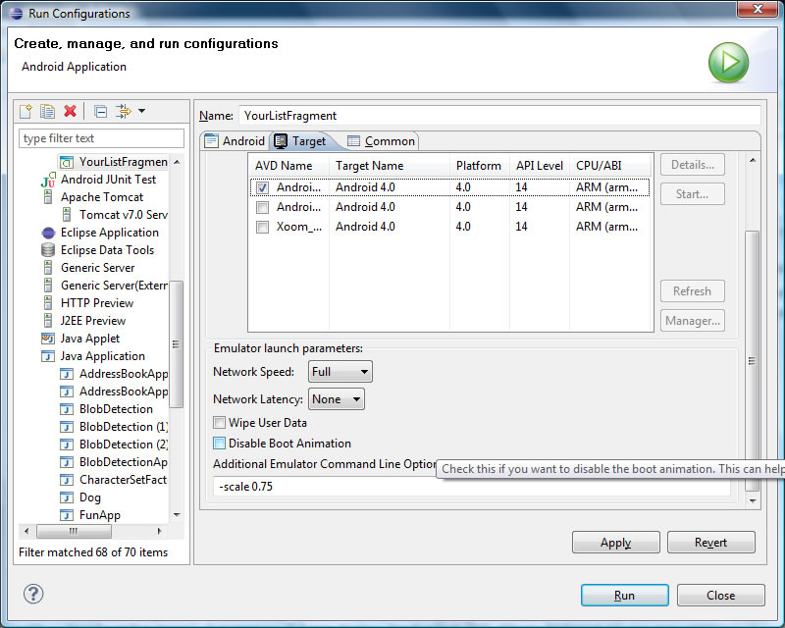Check the Xoom AVD checkbox
This screenshot has height=628, width=785.
pos(262,227)
